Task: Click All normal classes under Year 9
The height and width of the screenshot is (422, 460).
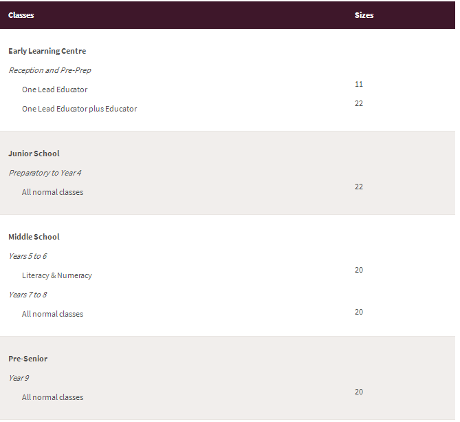Action: click(52, 397)
